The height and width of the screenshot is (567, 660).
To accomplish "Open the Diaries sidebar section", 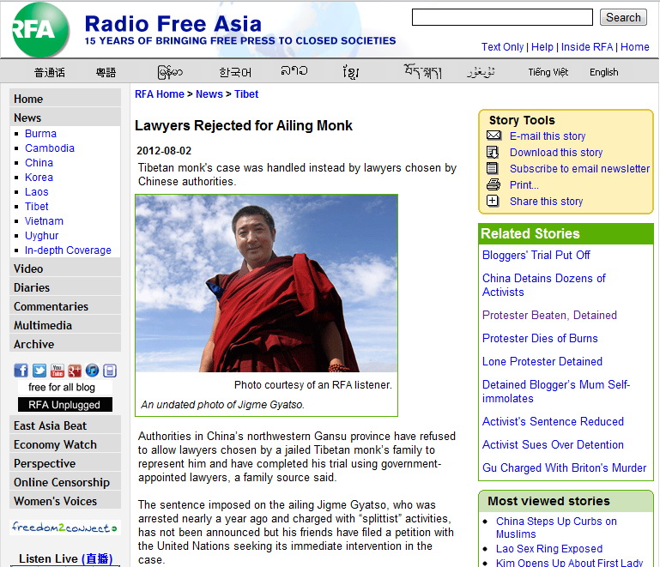I will coord(65,287).
